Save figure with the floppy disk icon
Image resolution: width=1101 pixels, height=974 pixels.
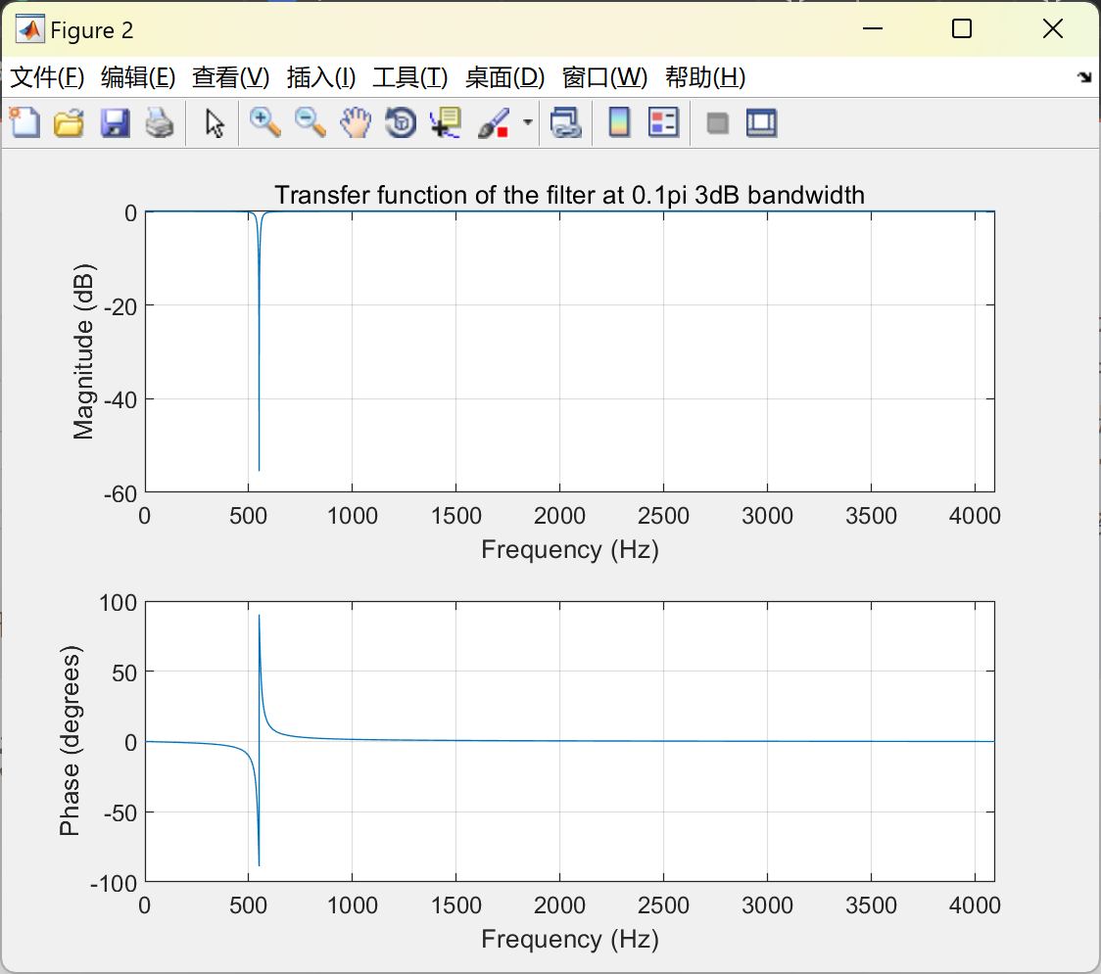click(115, 122)
